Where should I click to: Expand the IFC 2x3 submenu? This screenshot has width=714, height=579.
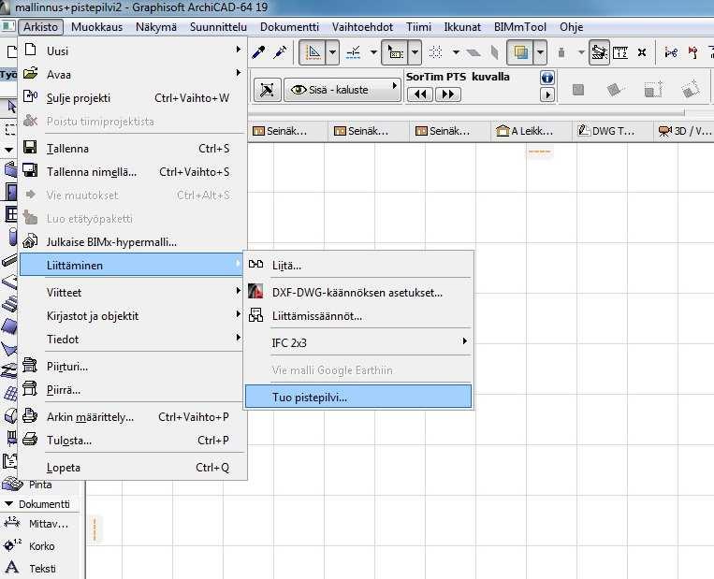click(358, 342)
